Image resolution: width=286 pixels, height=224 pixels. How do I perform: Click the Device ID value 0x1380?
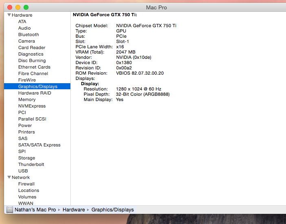pos(124,62)
